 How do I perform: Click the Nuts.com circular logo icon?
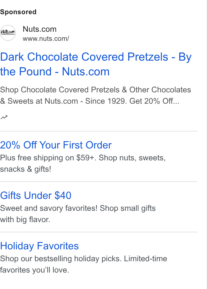pos(8,33)
